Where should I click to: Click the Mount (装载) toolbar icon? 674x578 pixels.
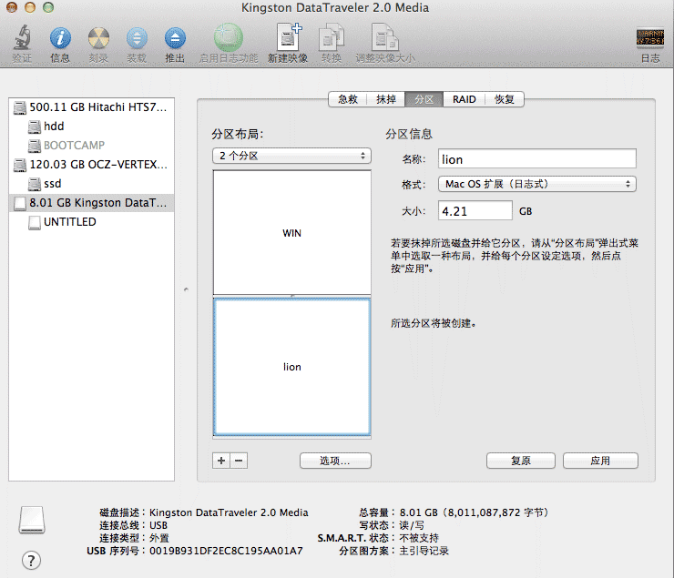(x=137, y=38)
